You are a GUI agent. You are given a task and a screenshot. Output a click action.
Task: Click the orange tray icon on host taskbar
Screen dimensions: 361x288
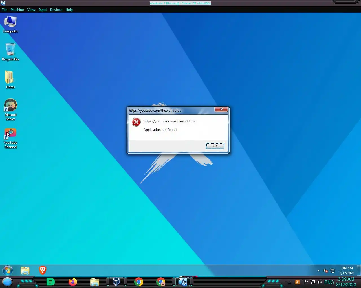(298, 282)
